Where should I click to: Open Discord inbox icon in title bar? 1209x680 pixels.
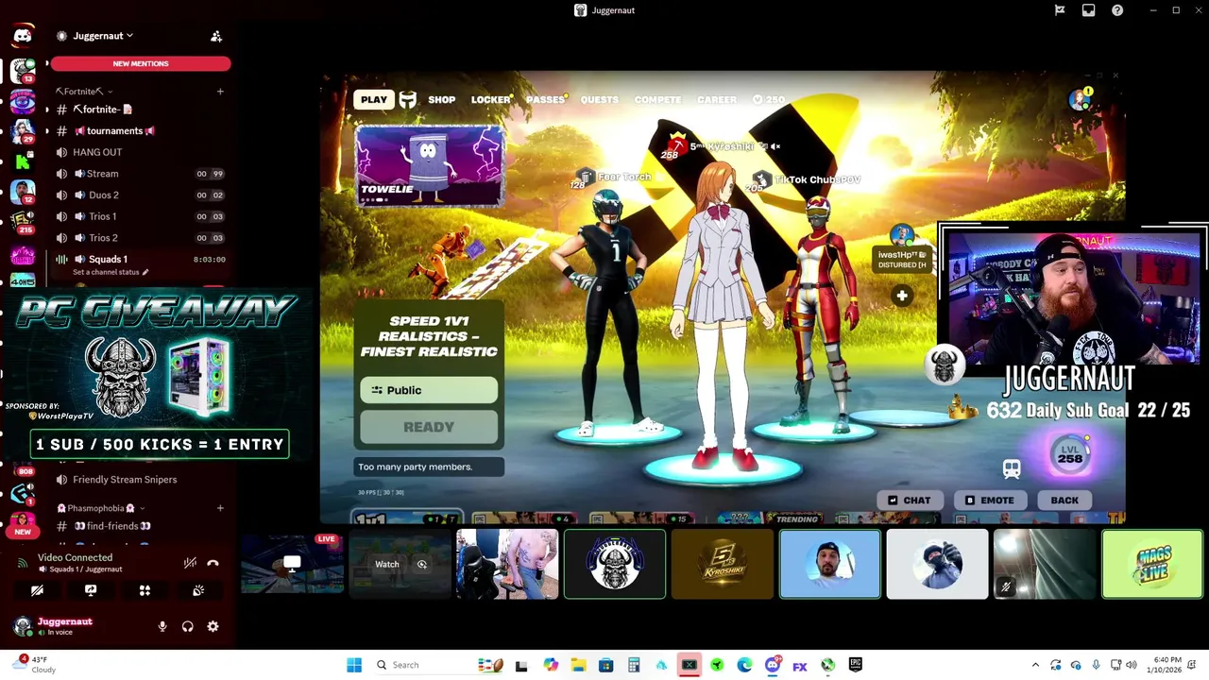[x=1088, y=10]
